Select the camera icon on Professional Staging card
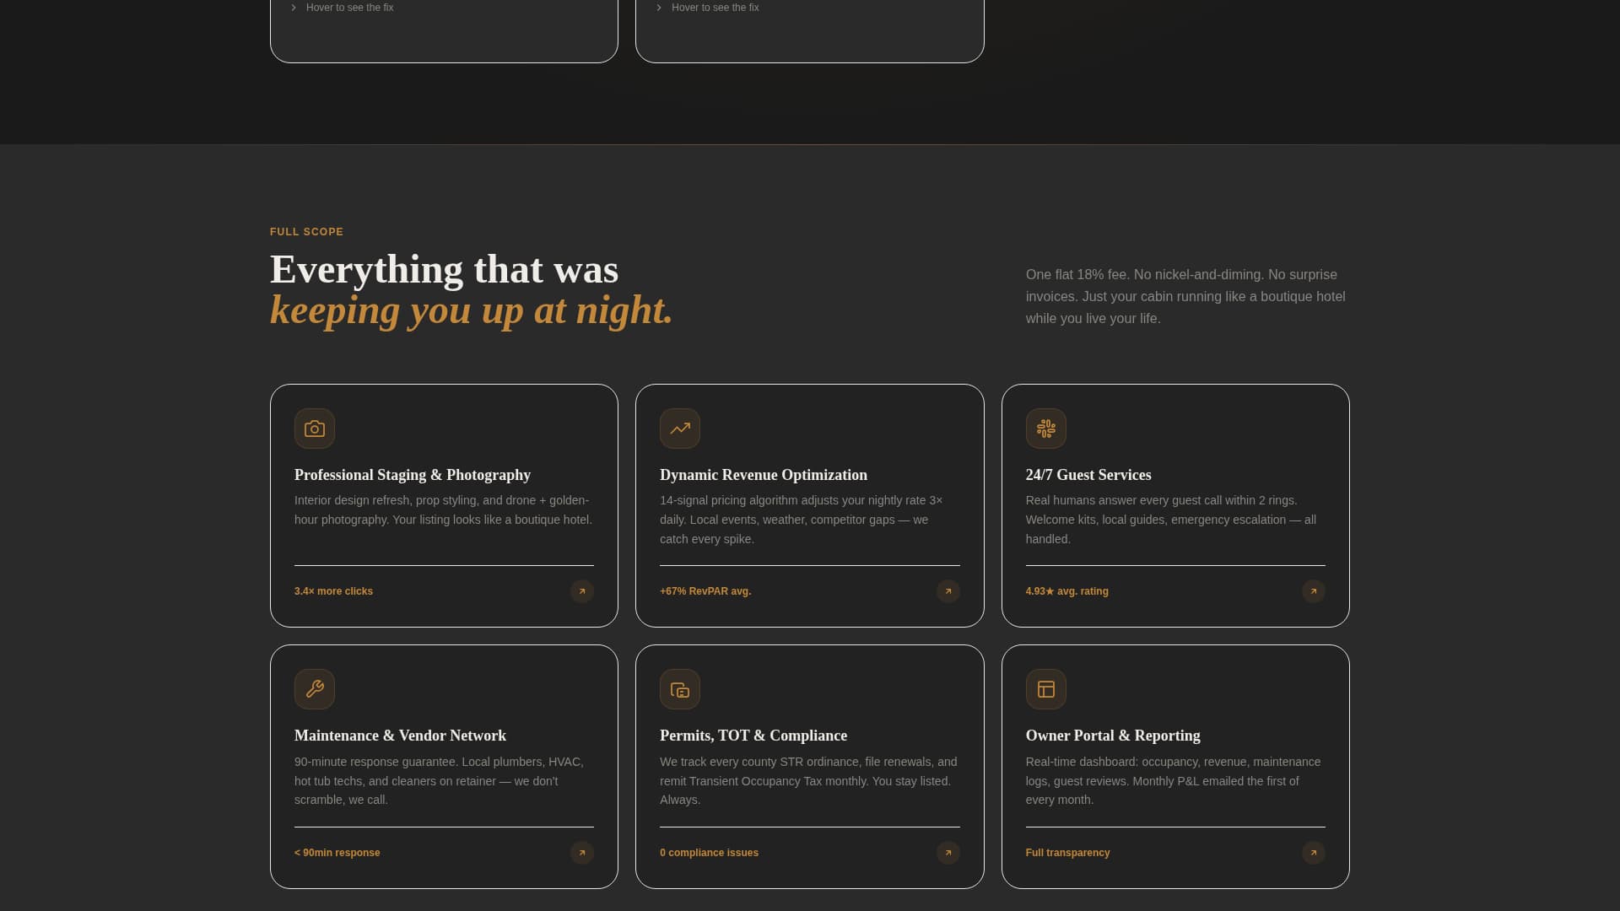The width and height of the screenshot is (1620, 911). point(314,429)
